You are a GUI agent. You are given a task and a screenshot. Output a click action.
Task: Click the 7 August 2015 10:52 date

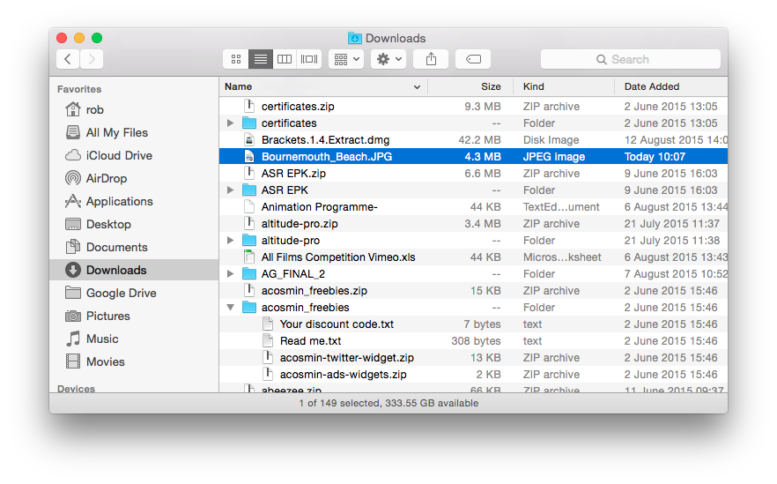[676, 273]
